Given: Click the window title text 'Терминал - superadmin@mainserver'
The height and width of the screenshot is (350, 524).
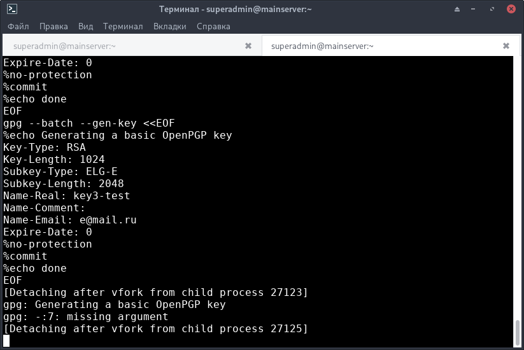Looking at the screenshot, I should coord(262,10).
